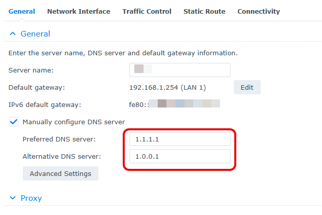Click the IPv6 default gateway fe80 address
The width and height of the screenshot is (322, 215).
tap(174, 104)
